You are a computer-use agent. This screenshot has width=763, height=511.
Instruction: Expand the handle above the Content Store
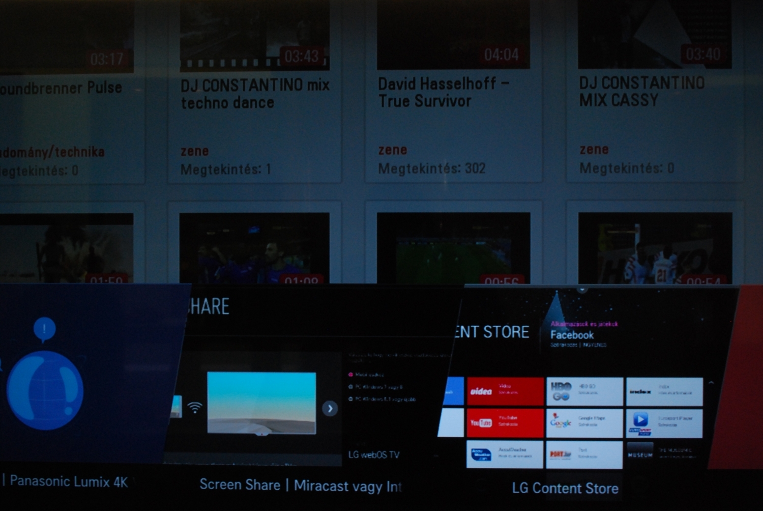[582, 289]
